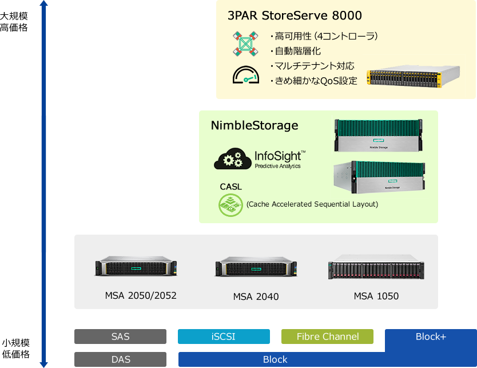The image size is (477, 368).
Task: Select the 3PAR StoreServe 8000 product photo
Action: tap(413, 76)
